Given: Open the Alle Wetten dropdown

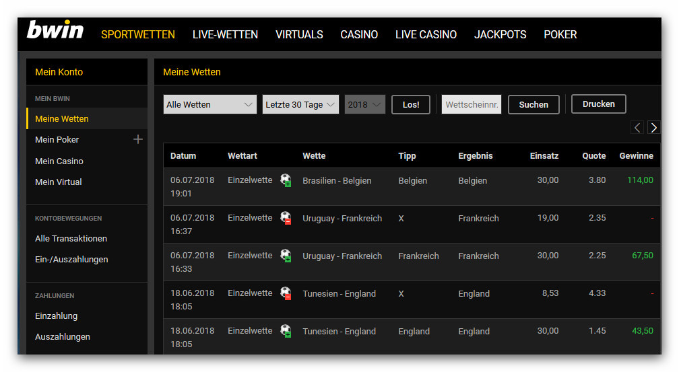Looking at the screenshot, I should pyautogui.click(x=209, y=104).
